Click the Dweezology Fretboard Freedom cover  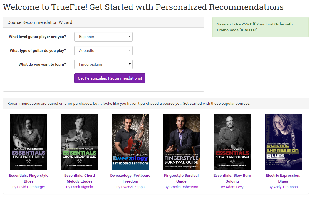[x=130, y=142]
